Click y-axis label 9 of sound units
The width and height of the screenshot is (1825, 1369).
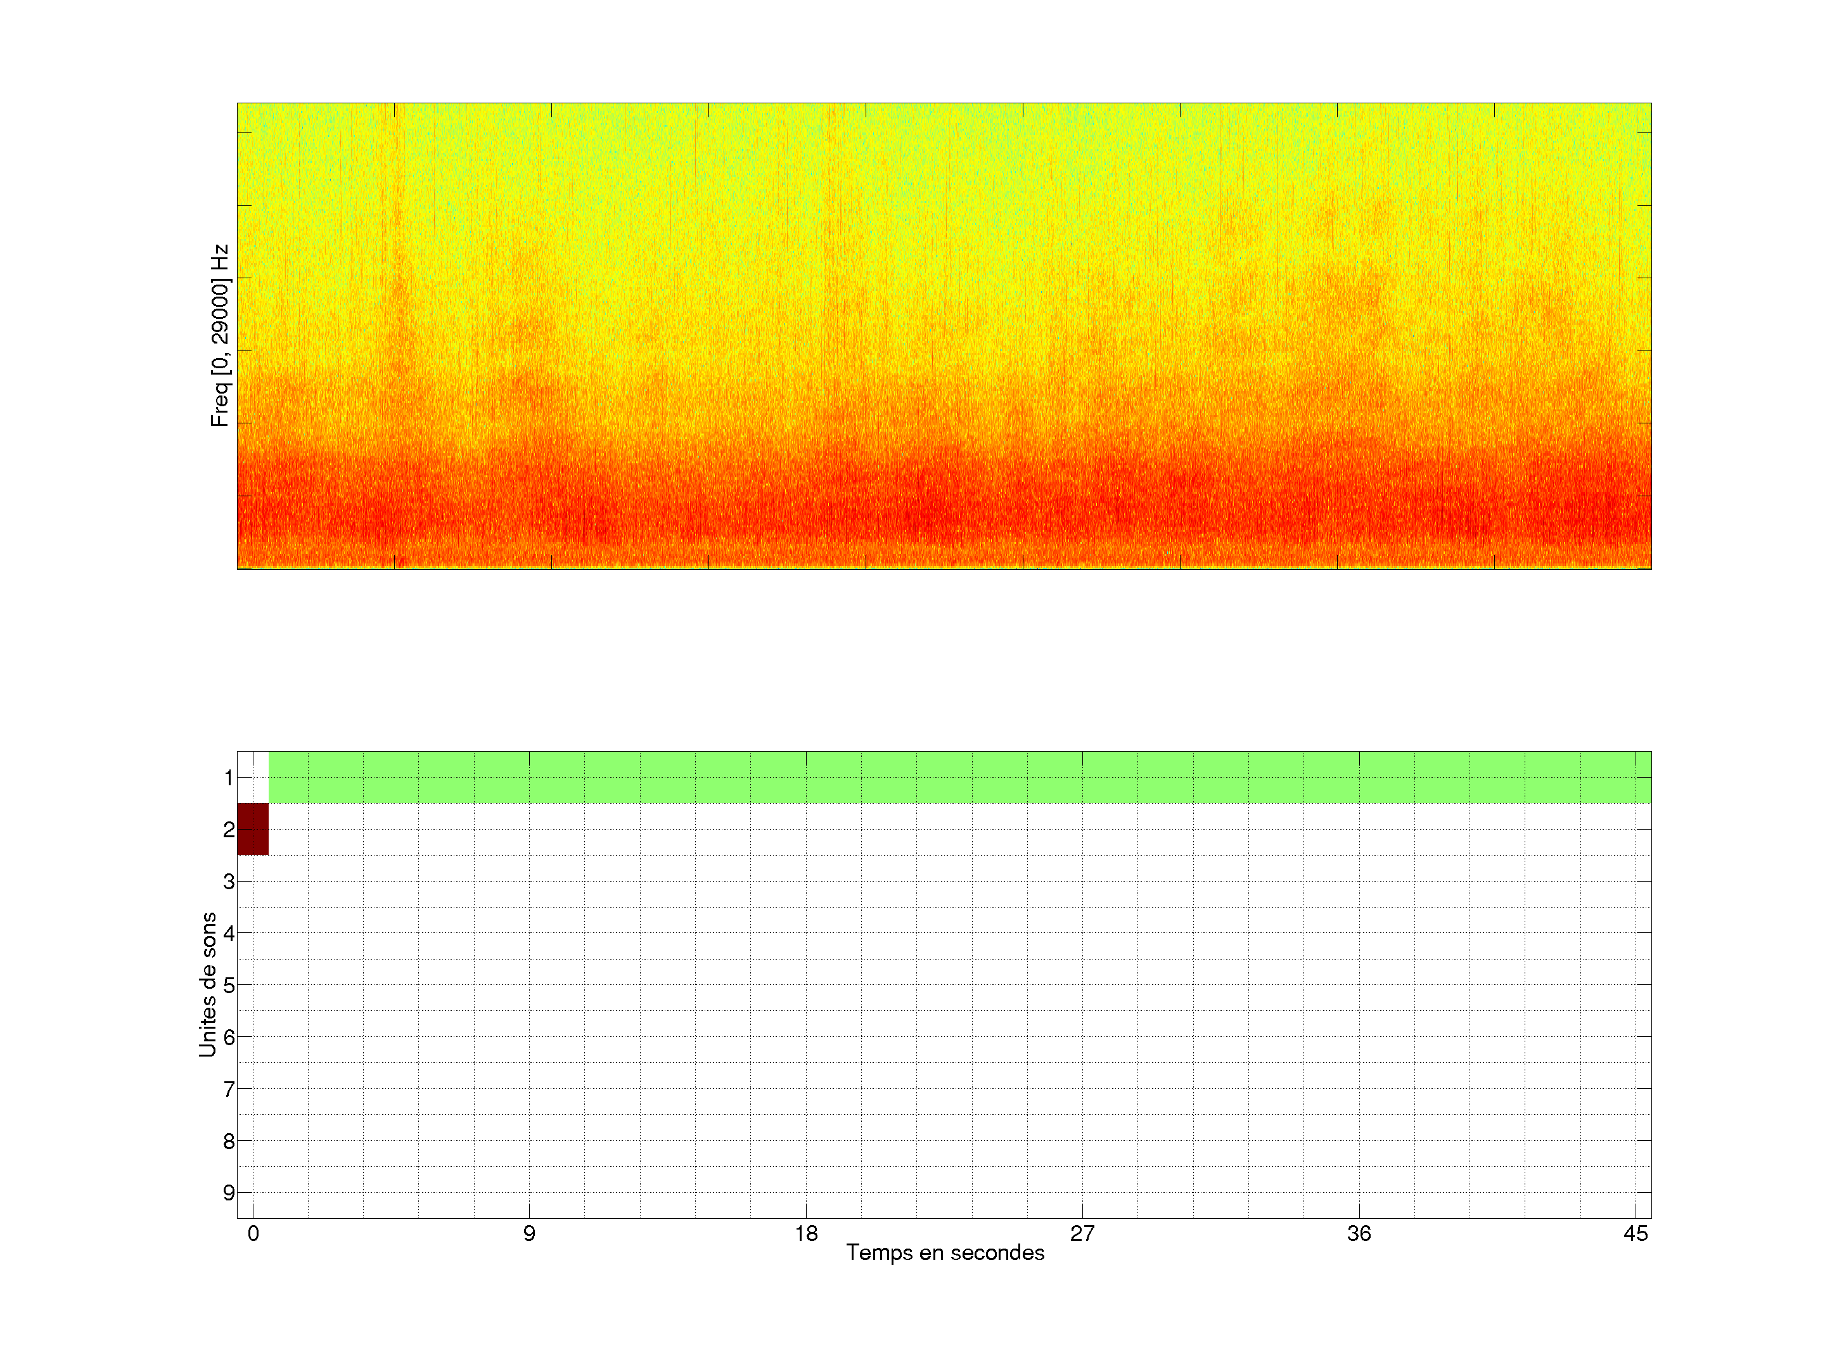pyautogui.click(x=229, y=1192)
